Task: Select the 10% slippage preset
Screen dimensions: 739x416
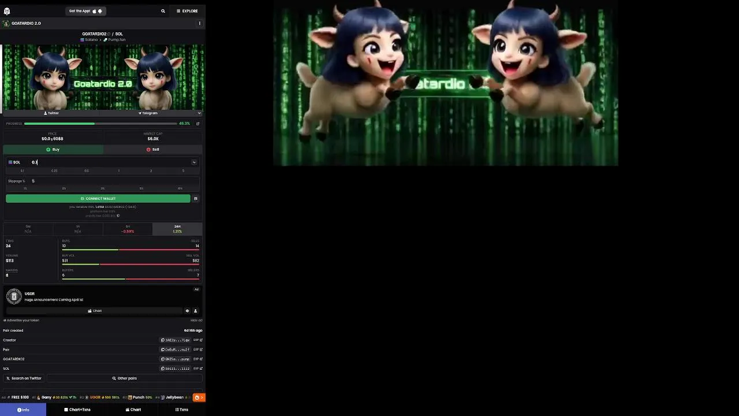Action: pyautogui.click(x=180, y=188)
